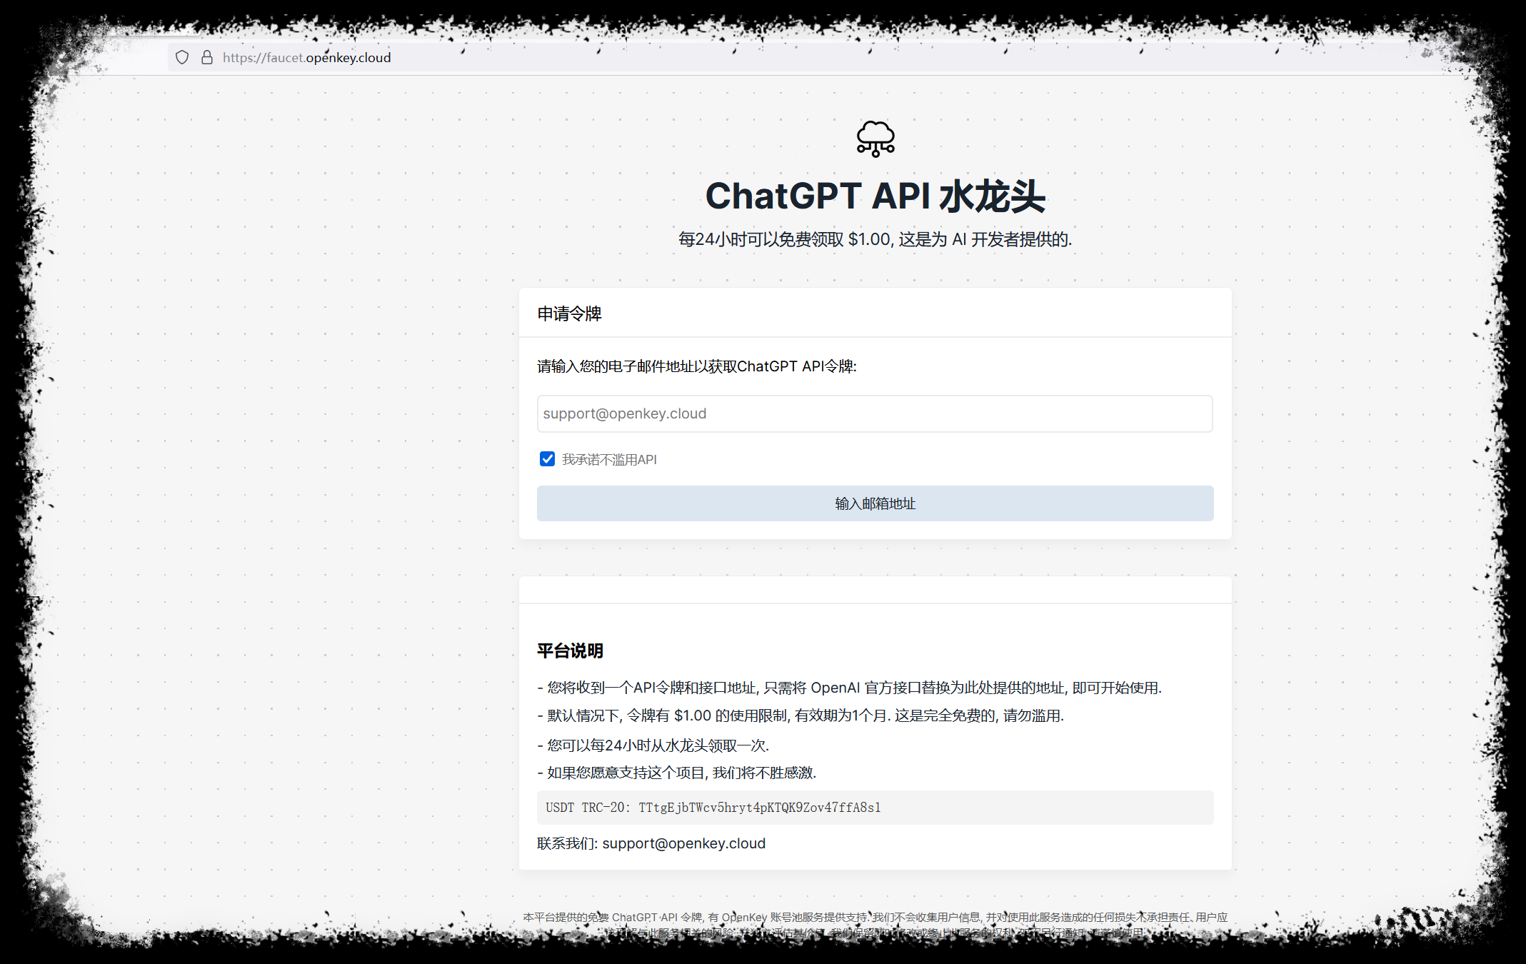Click the blue checkmark next to 我承诺不滥用API

click(x=547, y=459)
